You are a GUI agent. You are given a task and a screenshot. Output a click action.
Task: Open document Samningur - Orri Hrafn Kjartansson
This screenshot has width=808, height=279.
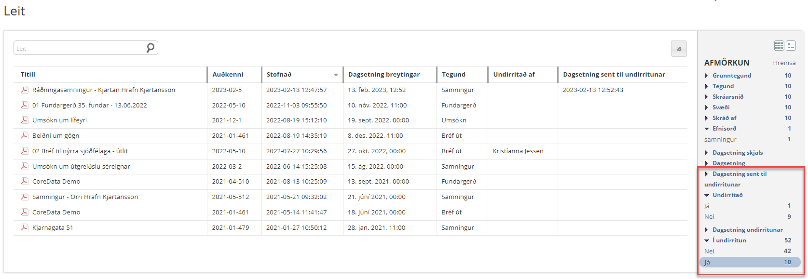(85, 197)
